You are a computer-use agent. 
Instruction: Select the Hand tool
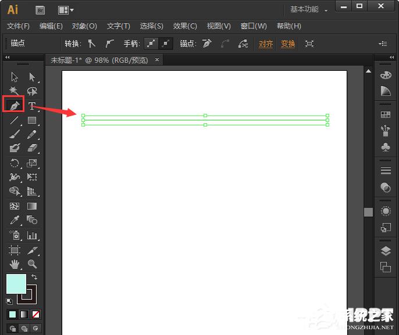coord(15,264)
